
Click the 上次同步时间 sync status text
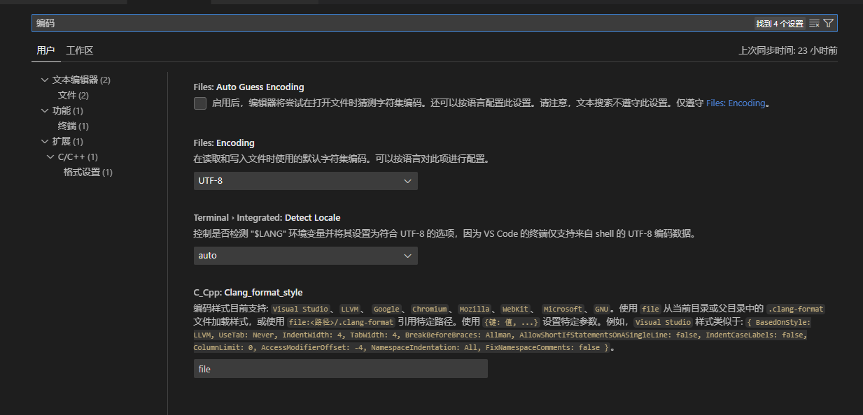coord(787,50)
